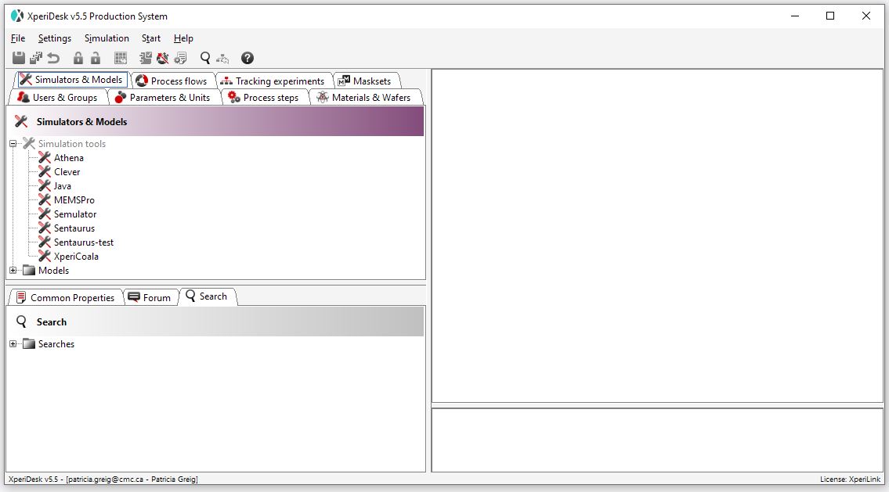Click the License: XperiLink status text

point(850,479)
